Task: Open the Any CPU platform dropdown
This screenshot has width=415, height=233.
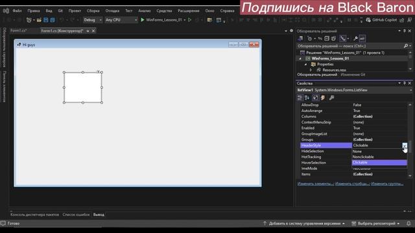Action: point(121,20)
